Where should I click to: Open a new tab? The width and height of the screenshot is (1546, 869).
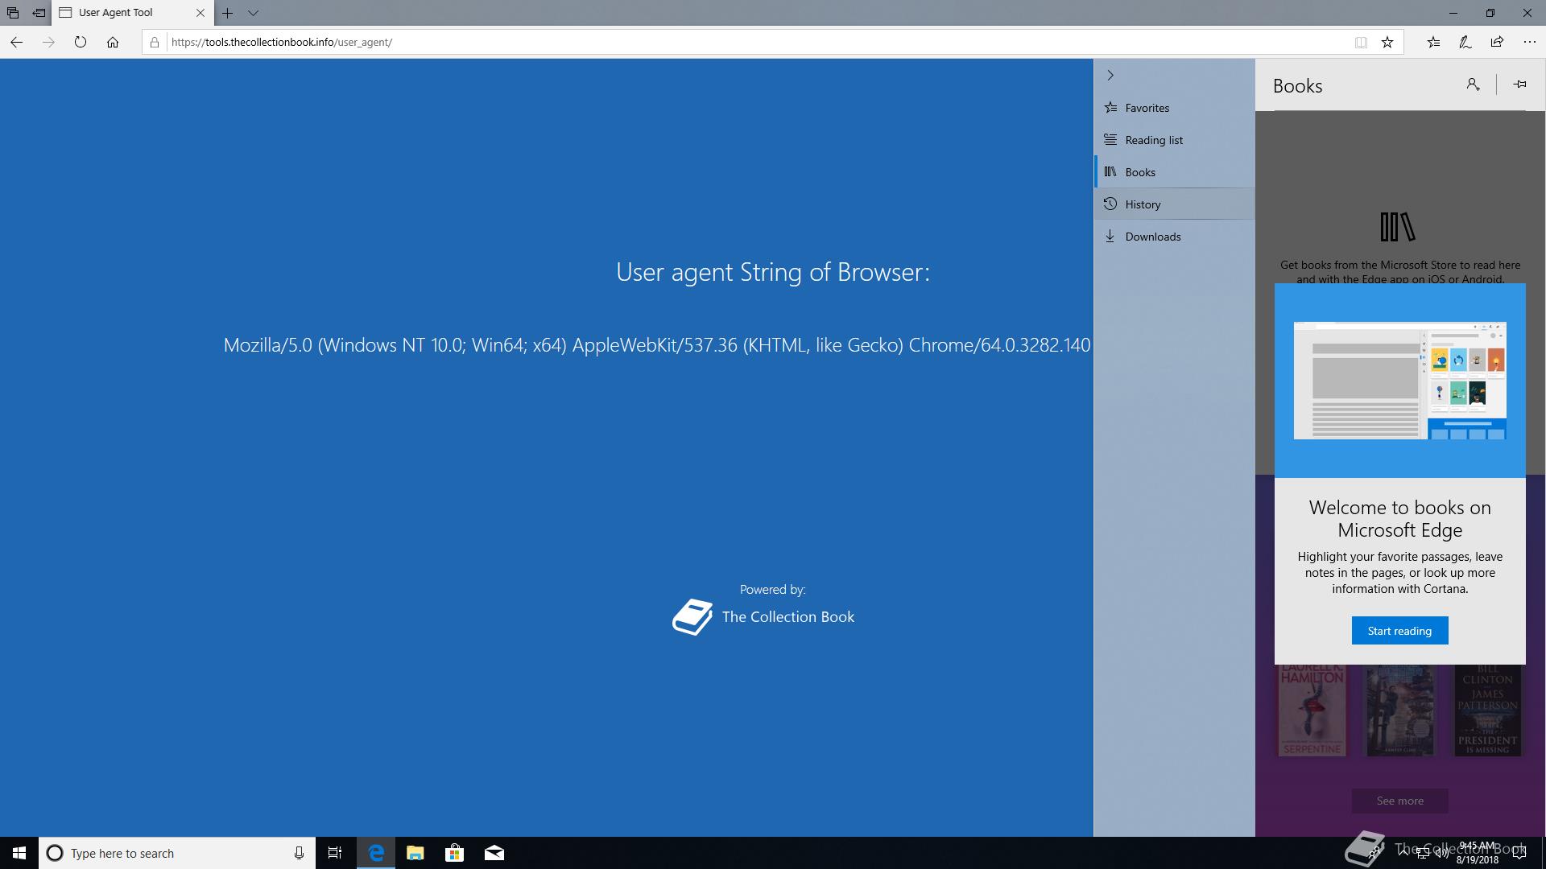228,13
